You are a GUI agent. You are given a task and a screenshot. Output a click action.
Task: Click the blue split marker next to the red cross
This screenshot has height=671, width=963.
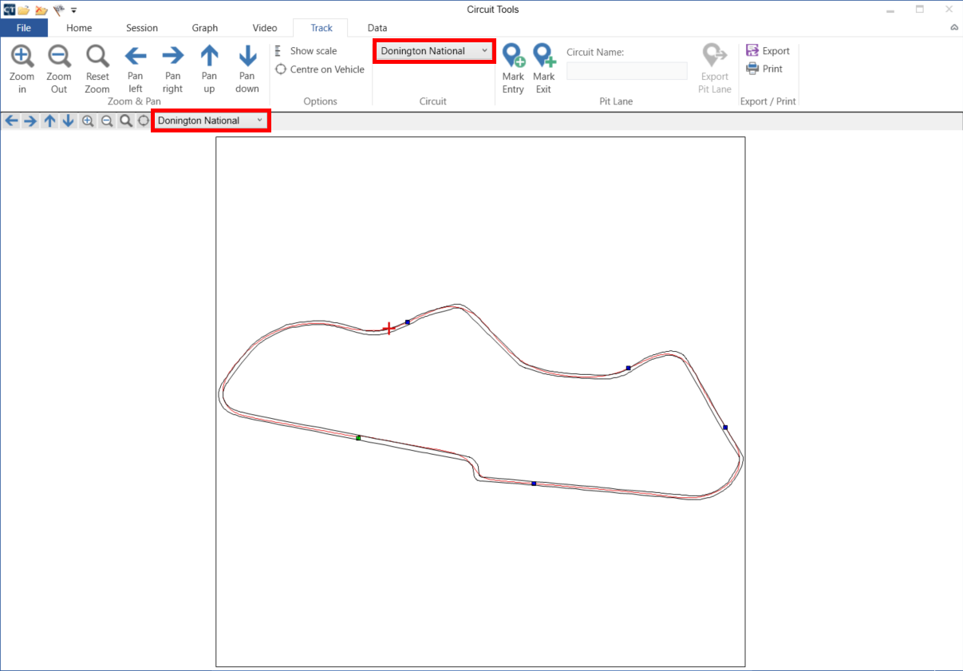tap(408, 322)
